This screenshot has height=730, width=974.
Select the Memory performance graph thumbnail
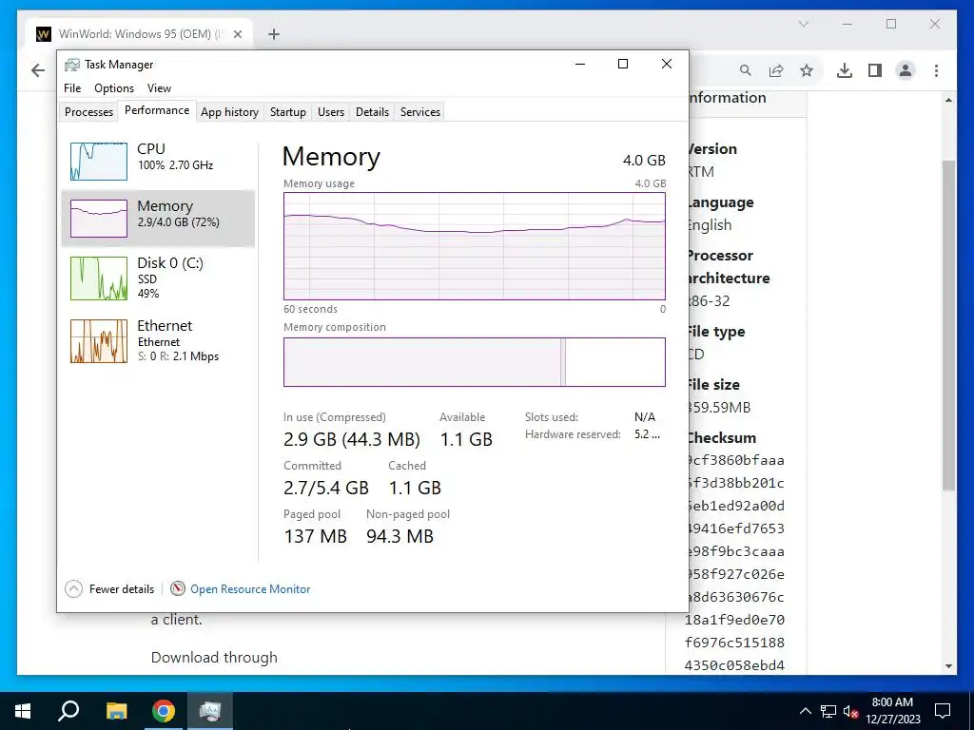coord(99,218)
